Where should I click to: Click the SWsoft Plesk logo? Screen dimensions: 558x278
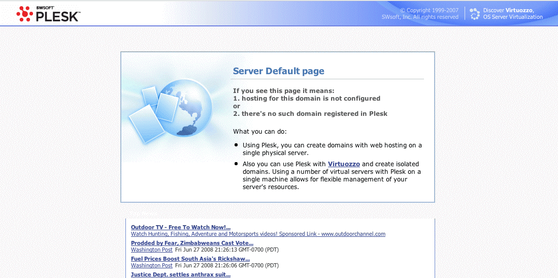[48, 14]
